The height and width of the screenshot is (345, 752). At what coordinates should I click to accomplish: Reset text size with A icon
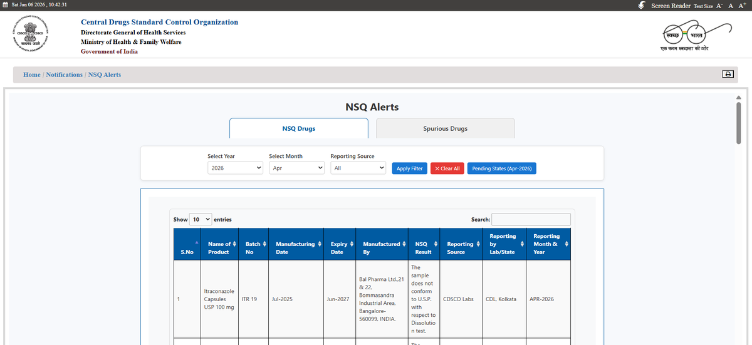coord(731,5)
